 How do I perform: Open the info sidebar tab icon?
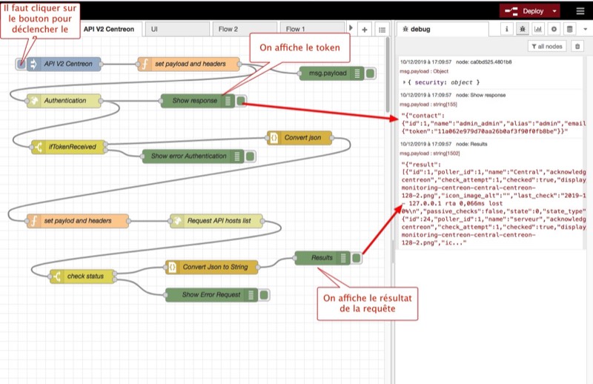click(x=507, y=28)
